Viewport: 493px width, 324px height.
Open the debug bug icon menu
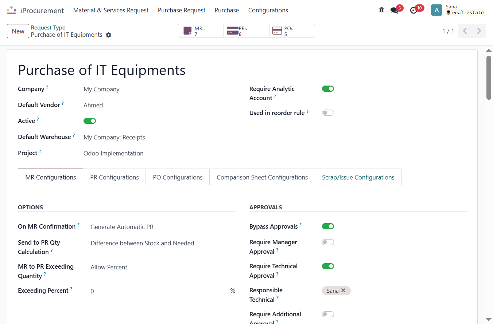point(381,10)
